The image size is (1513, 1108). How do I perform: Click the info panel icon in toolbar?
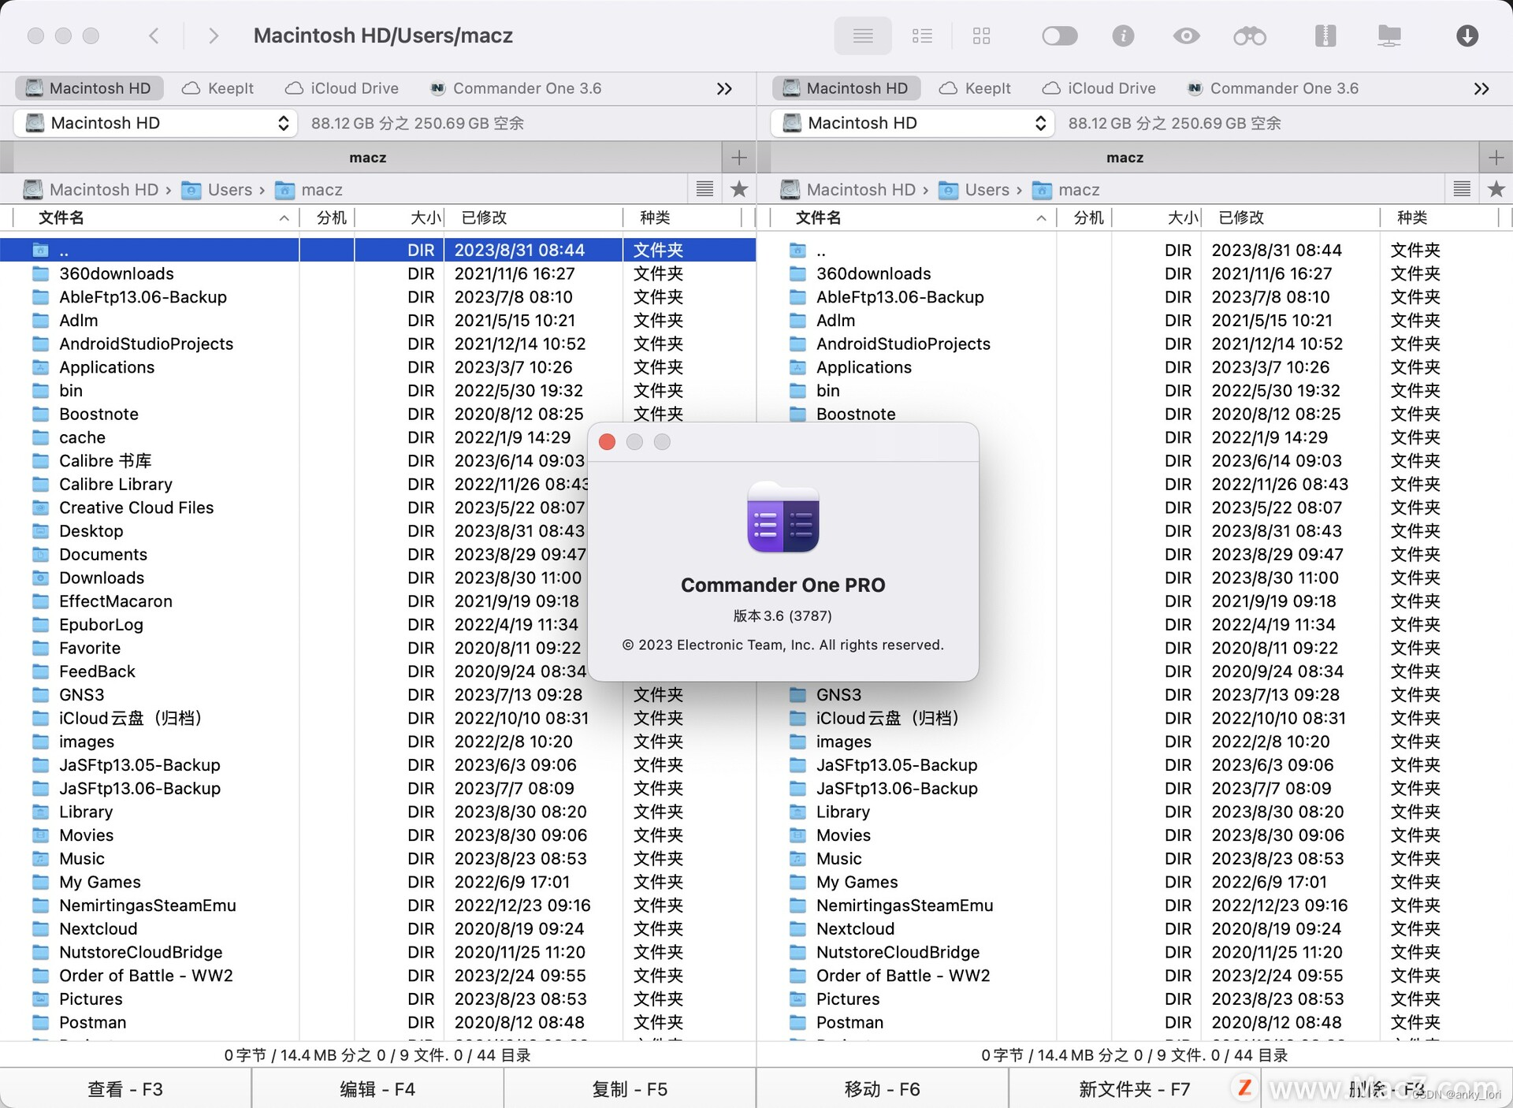1125,36
